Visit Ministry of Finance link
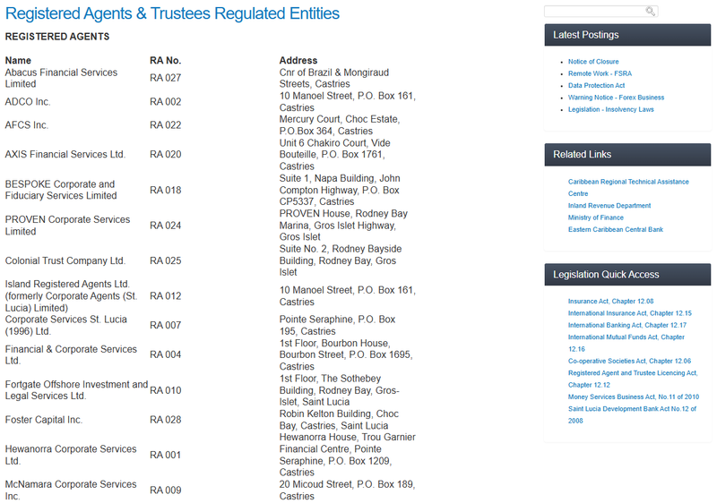 (595, 217)
